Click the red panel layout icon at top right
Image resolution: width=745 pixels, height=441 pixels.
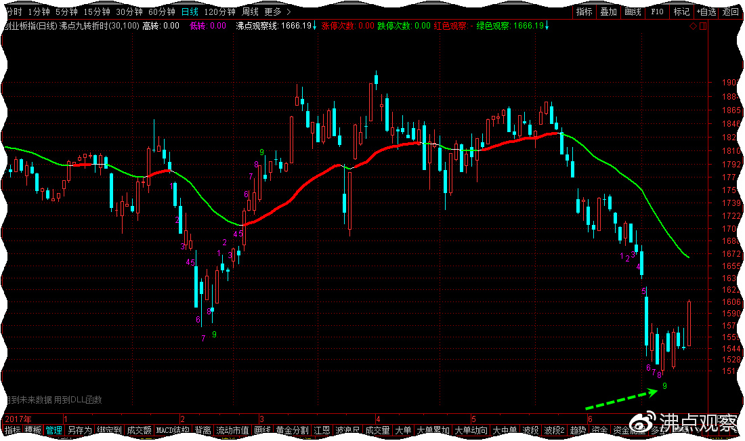tap(703, 26)
